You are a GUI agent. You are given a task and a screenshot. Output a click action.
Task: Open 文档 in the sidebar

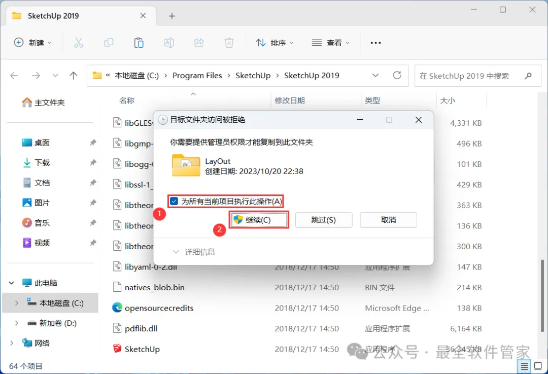coord(36,183)
